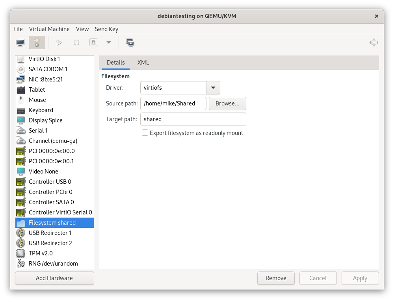394x301 pixels.
Task: Switch to the XML tab
Action: tap(143, 63)
